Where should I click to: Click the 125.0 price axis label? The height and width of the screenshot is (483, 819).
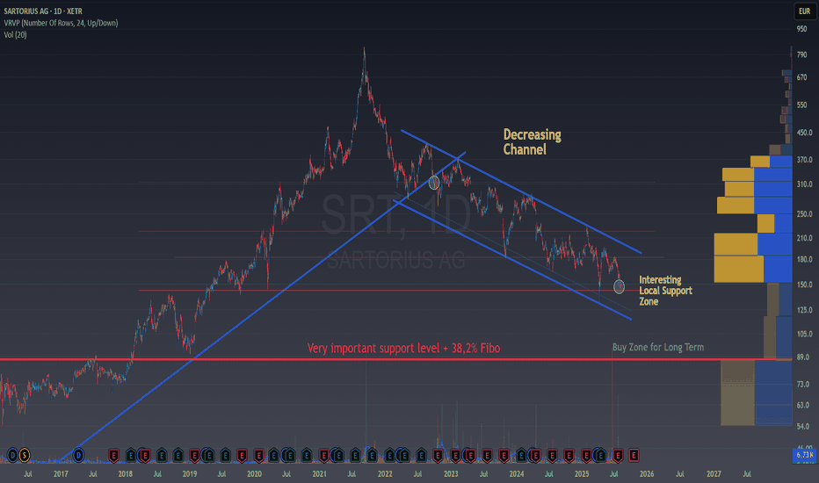click(804, 310)
